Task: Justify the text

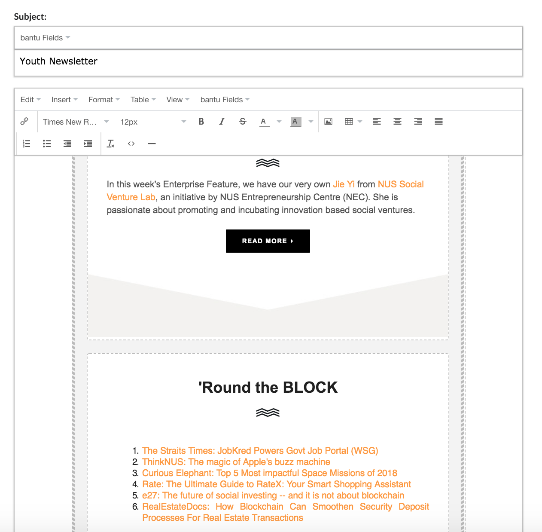Action: click(438, 122)
